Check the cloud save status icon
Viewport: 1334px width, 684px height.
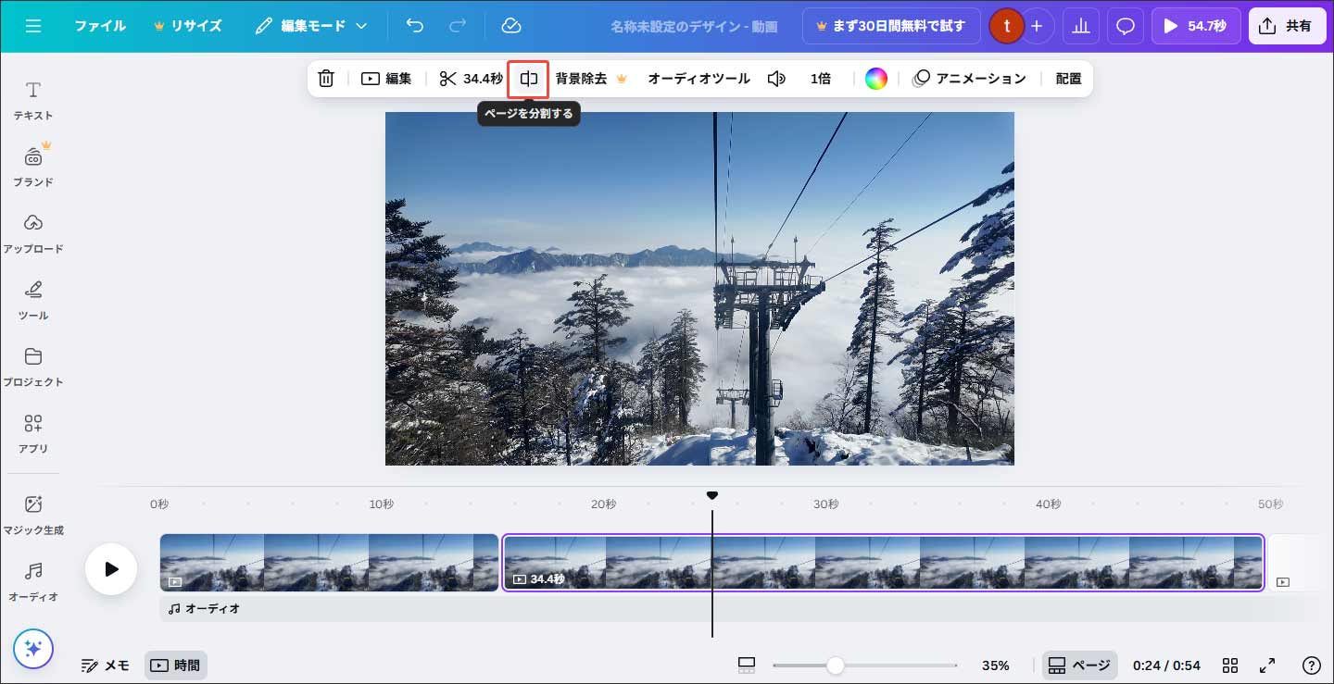coord(511,26)
